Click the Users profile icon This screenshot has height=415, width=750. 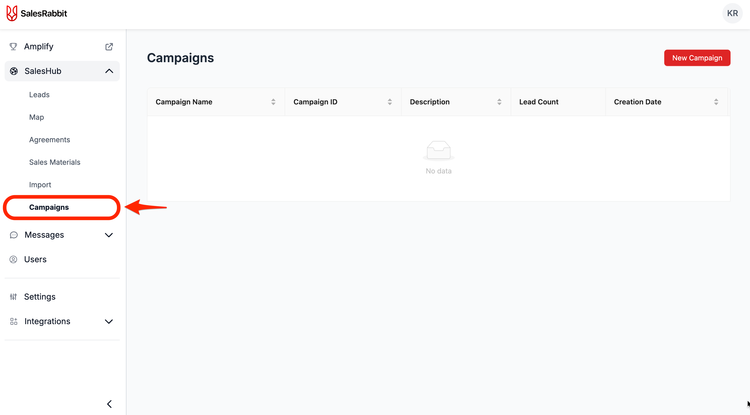coord(13,259)
